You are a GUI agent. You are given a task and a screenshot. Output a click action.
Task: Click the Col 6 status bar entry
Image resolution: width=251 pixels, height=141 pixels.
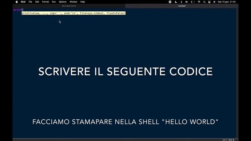point(231,140)
